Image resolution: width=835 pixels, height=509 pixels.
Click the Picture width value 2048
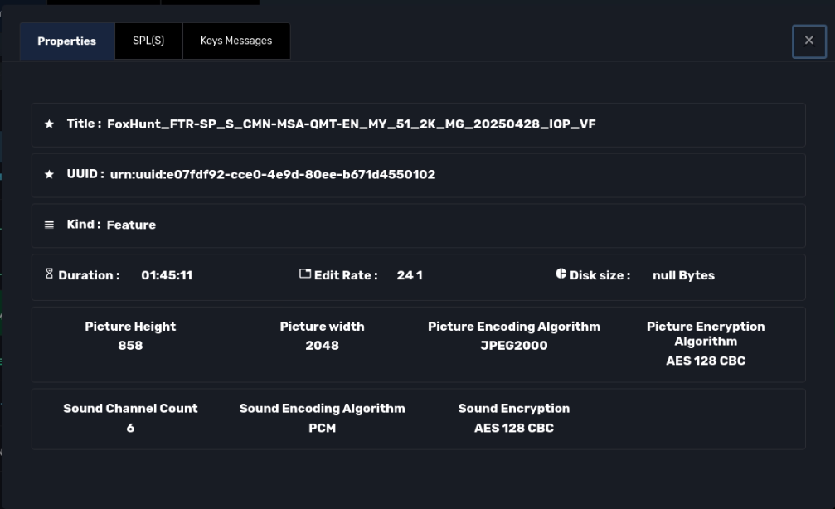coord(322,346)
